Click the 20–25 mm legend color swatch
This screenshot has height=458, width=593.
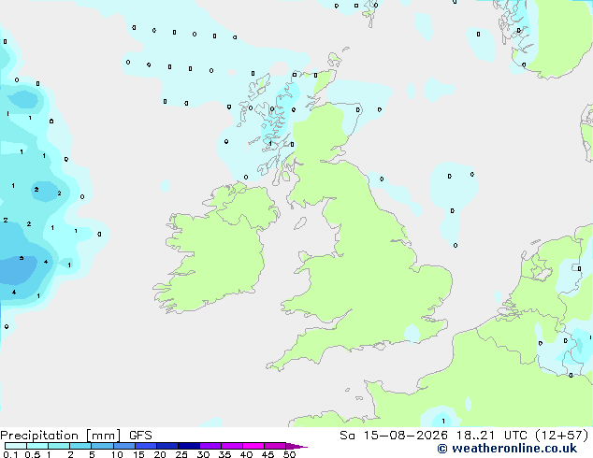(167, 446)
